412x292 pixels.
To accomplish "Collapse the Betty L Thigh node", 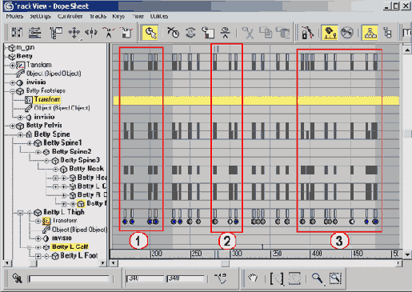I will [x=20, y=213].
